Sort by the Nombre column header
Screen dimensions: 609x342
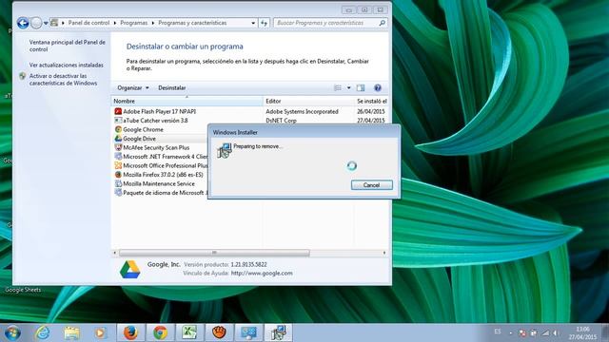pos(187,102)
